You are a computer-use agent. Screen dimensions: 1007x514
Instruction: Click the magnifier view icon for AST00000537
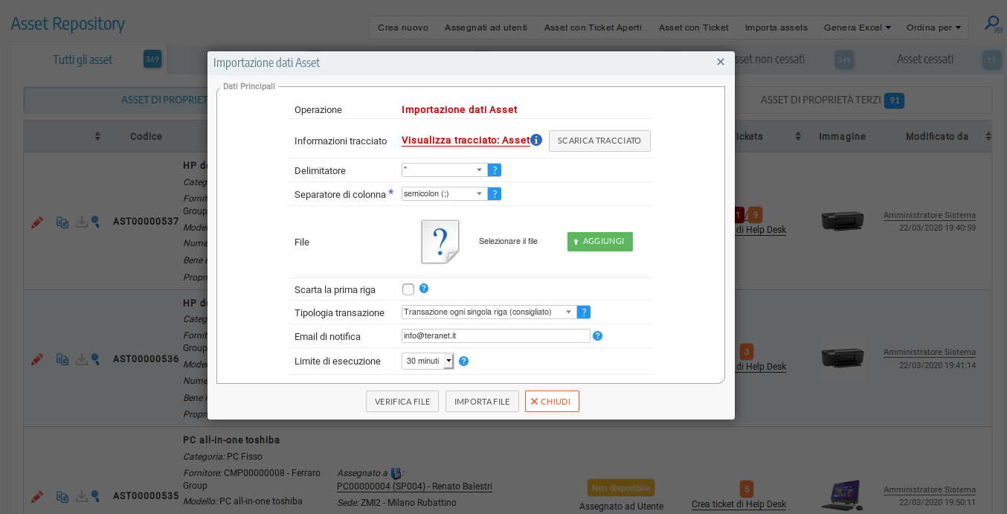(x=95, y=222)
